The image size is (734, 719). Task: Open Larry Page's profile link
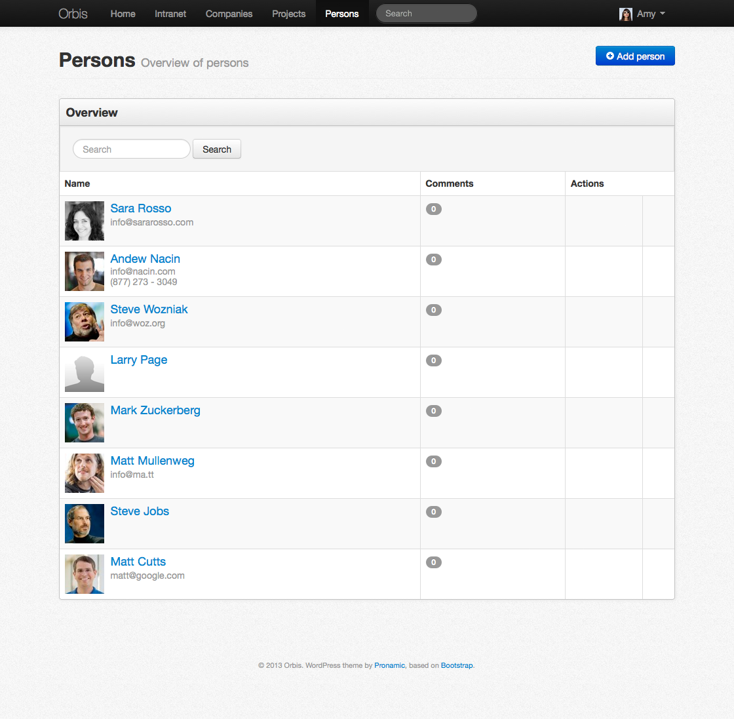point(138,360)
